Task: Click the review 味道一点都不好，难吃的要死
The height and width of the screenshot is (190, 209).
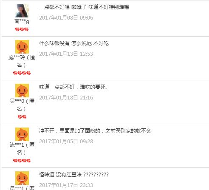Action: (x=73, y=87)
